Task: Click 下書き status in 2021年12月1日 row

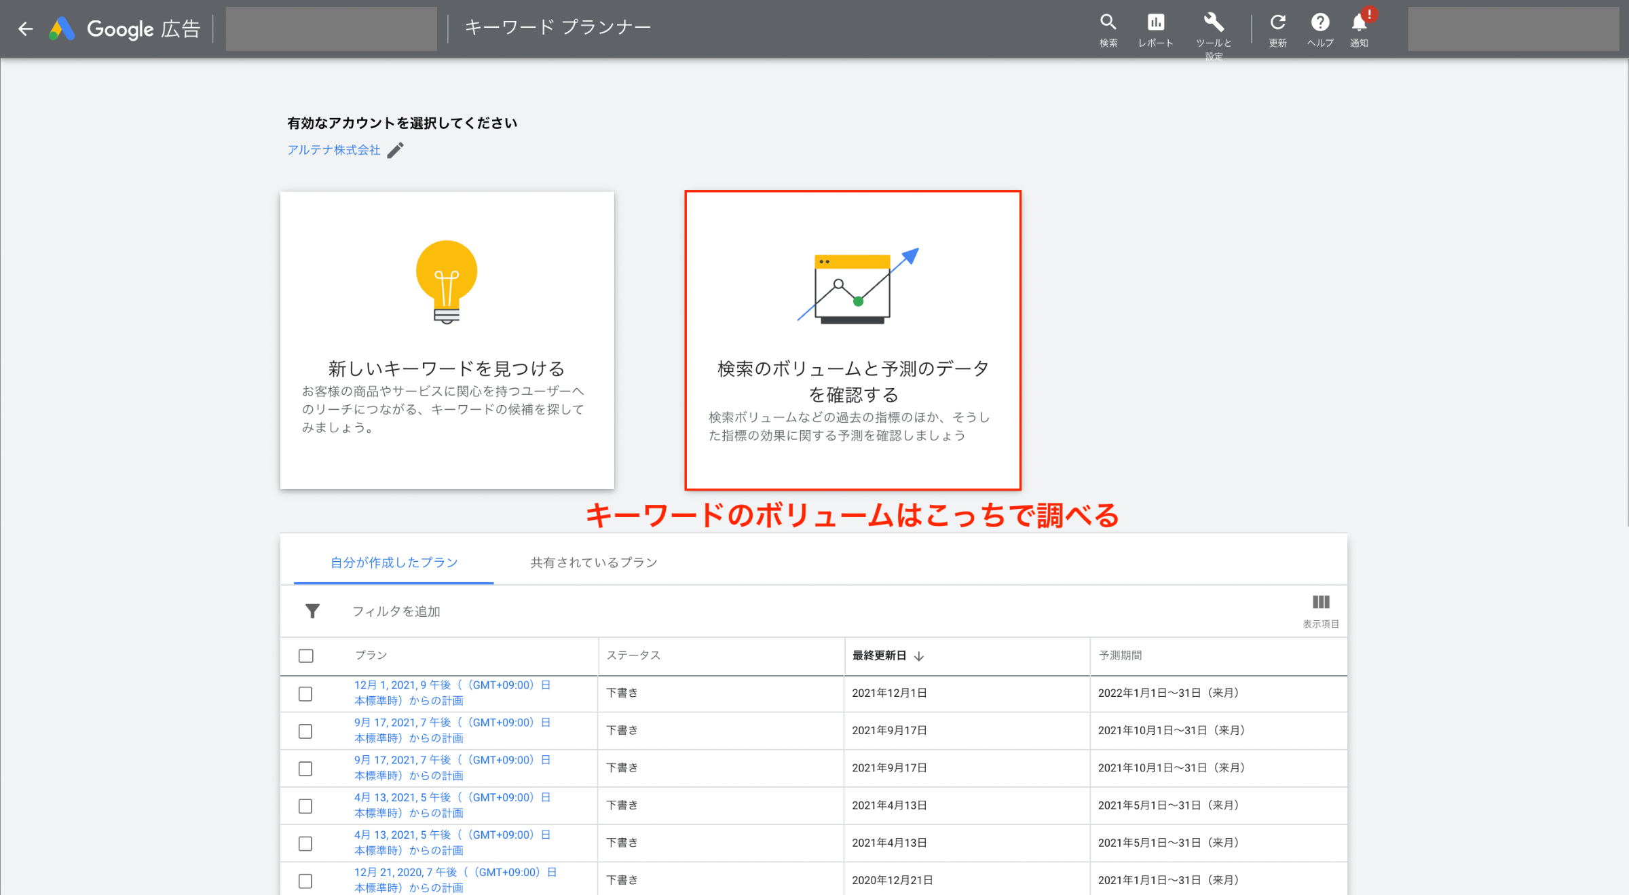Action: click(622, 693)
